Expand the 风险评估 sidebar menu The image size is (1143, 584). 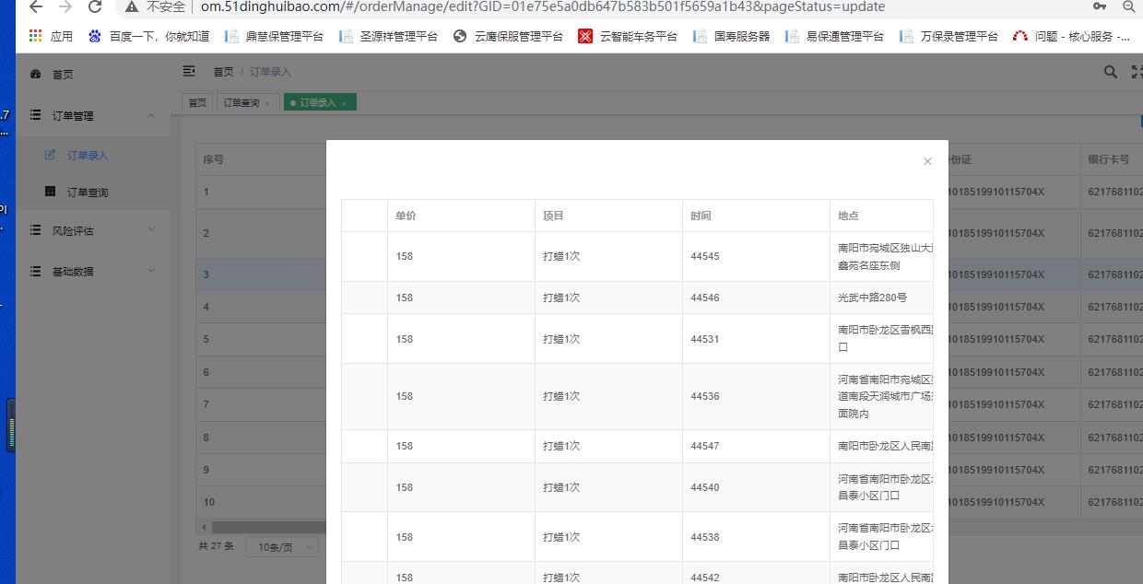(151, 230)
